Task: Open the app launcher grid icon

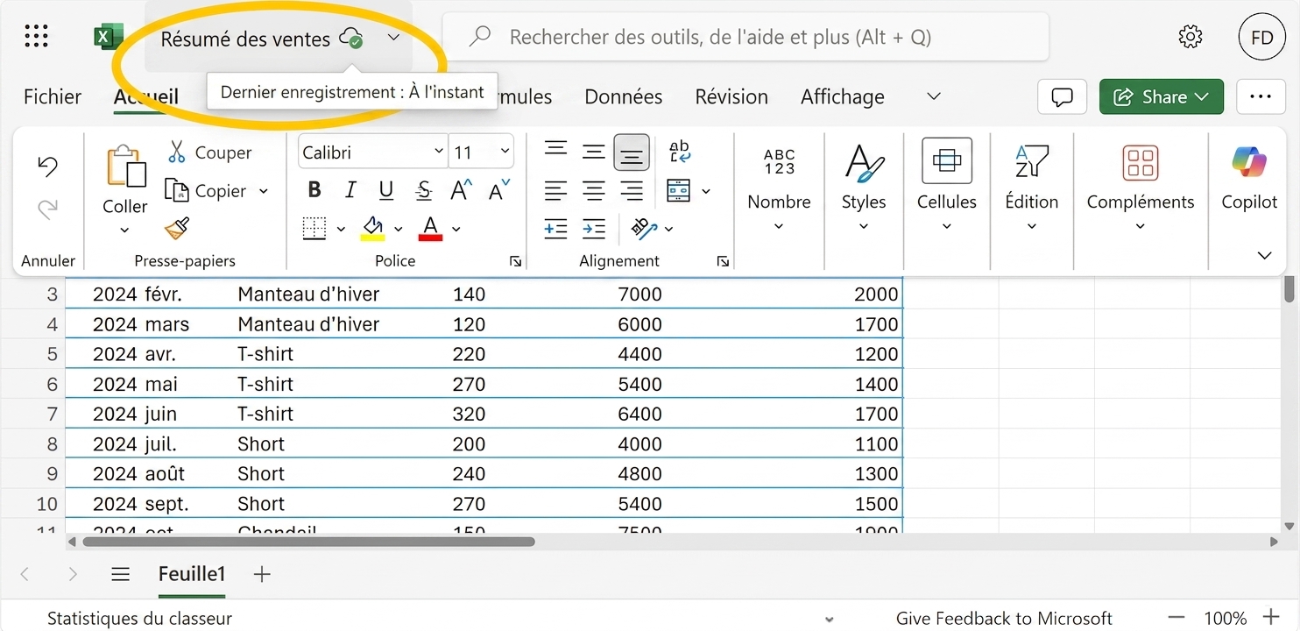Action: click(x=36, y=37)
